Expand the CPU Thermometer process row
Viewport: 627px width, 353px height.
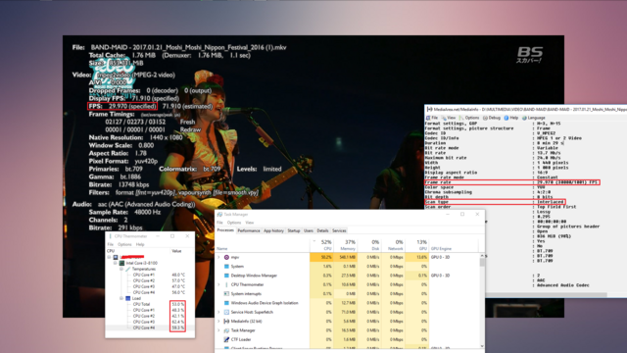point(218,284)
